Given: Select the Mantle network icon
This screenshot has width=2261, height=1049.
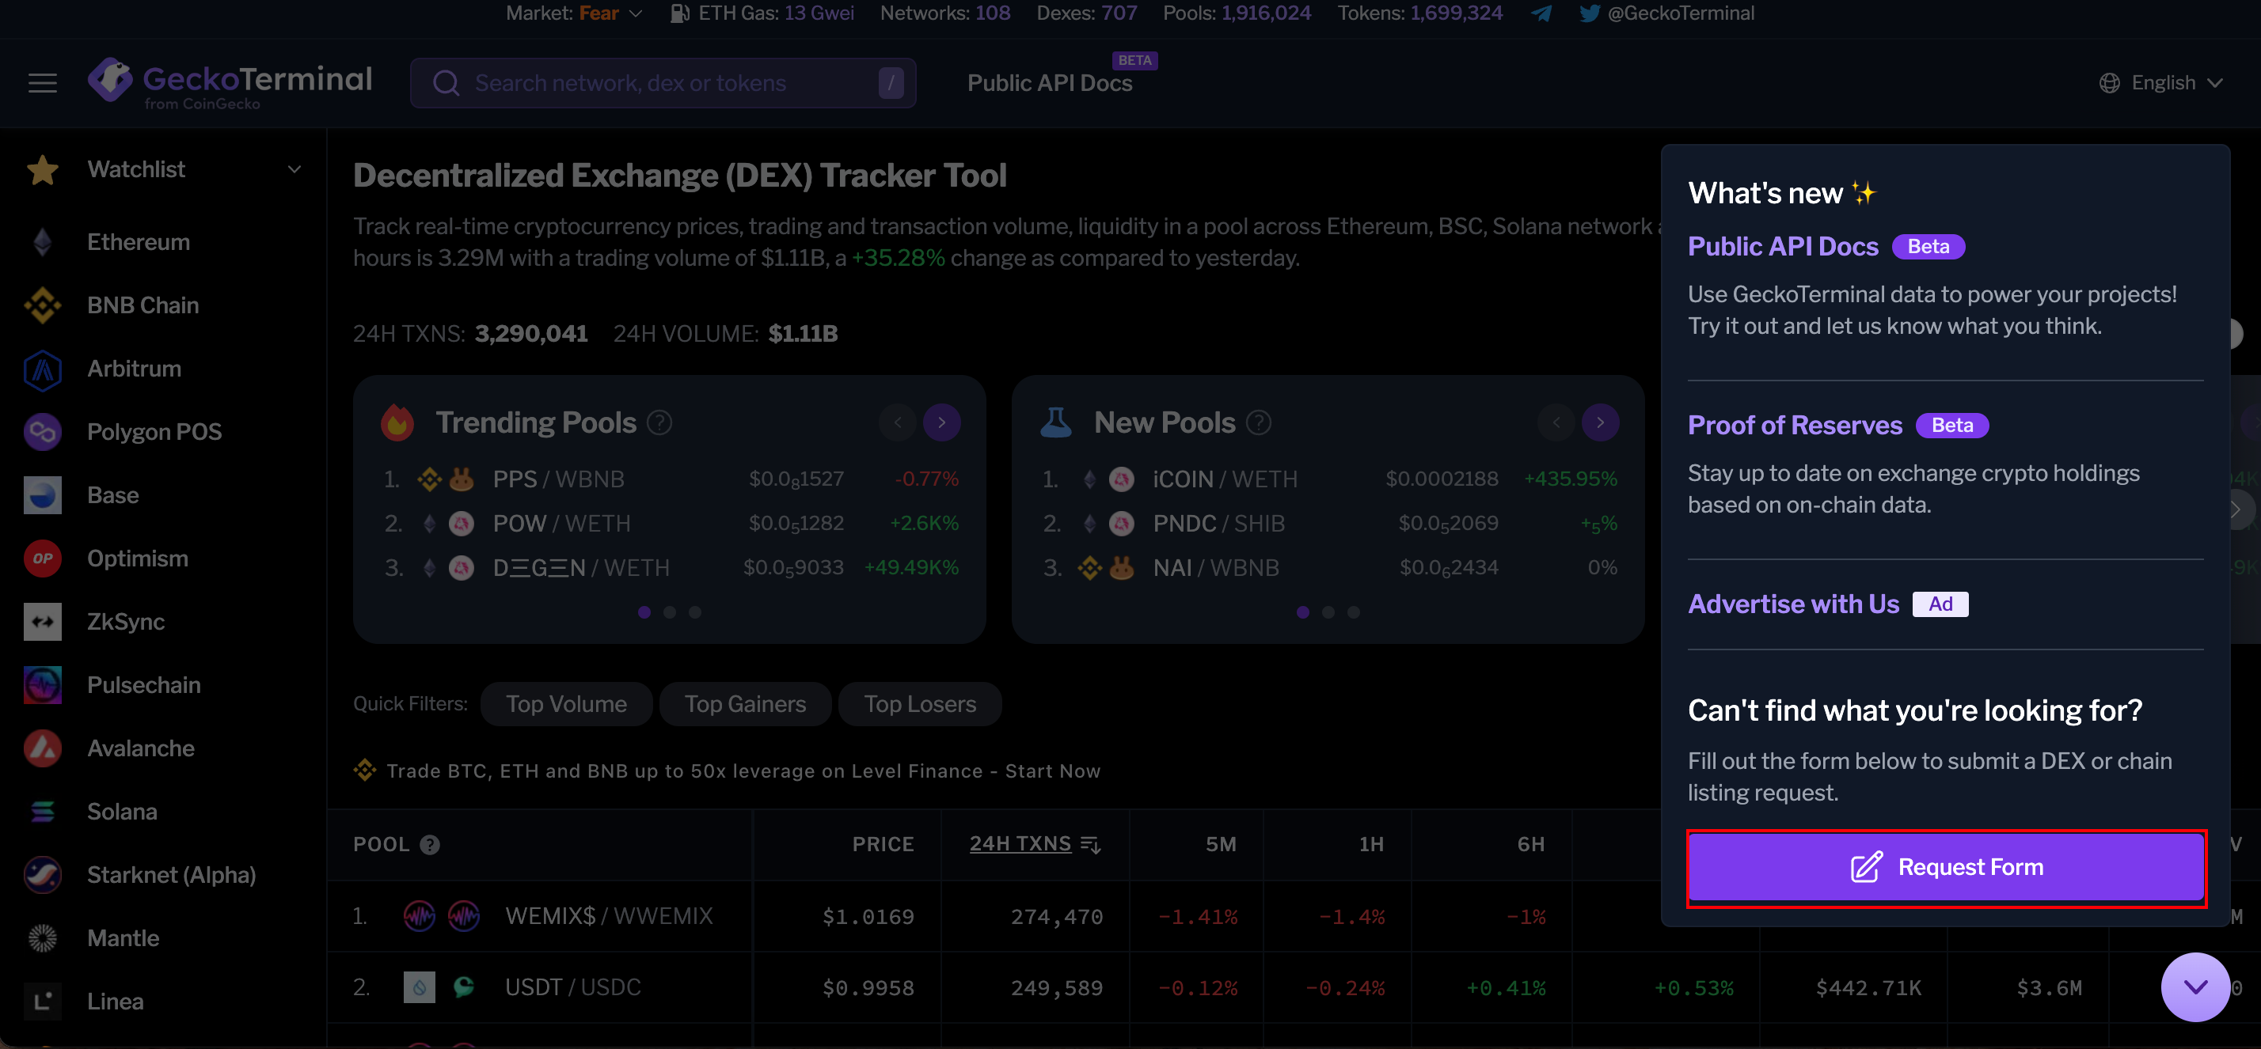Looking at the screenshot, I should click(42, 937).
